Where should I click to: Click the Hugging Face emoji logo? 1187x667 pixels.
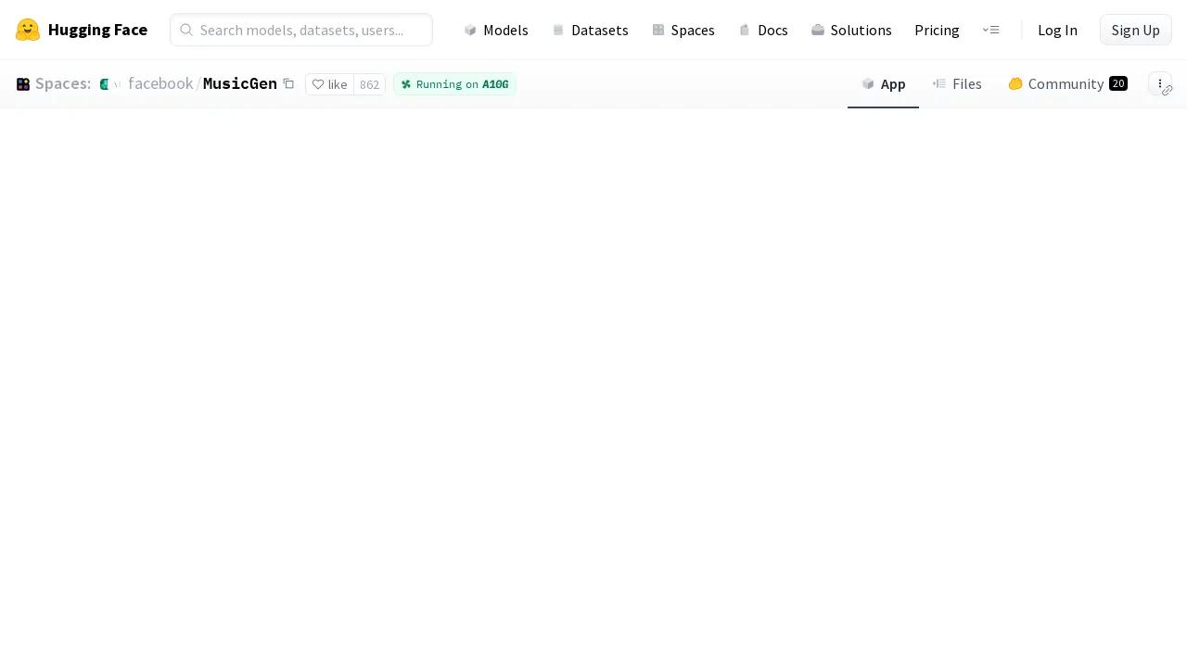28,30
